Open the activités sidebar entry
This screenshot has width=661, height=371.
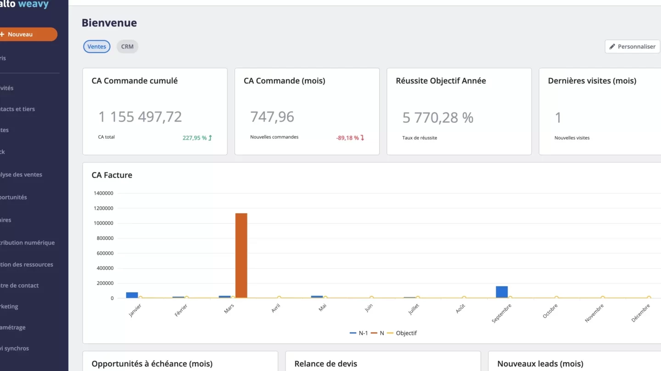click(7, 88)
